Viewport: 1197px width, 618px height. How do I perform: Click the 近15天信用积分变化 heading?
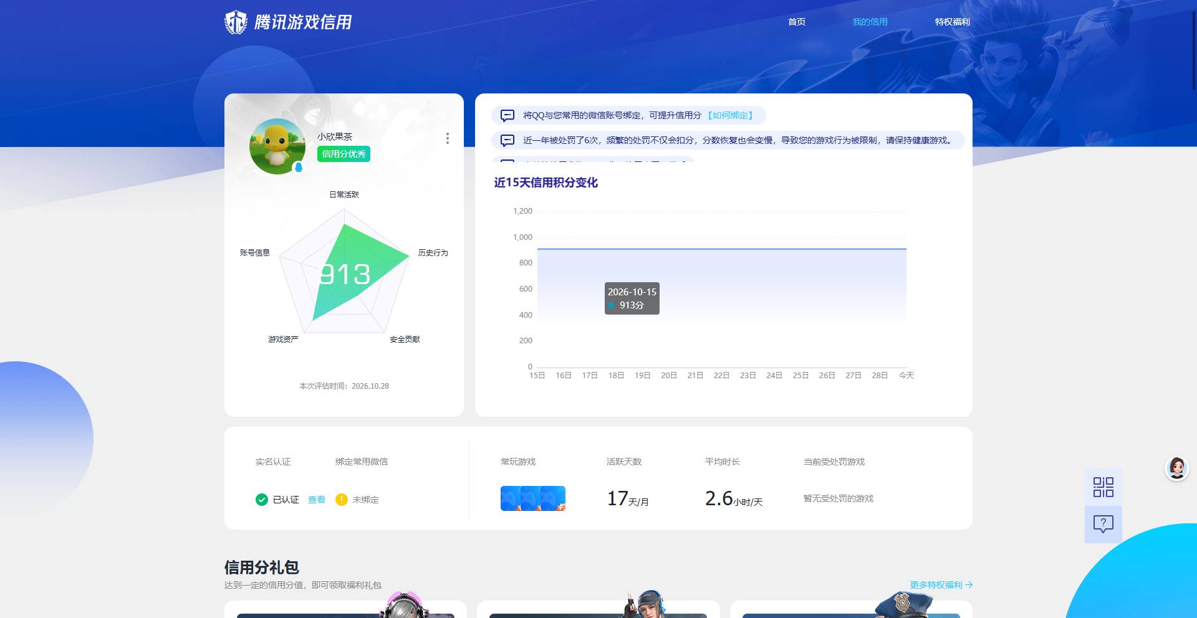(x=546, y=183)
